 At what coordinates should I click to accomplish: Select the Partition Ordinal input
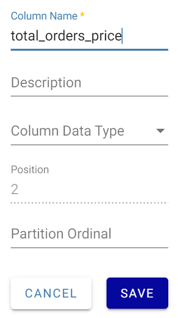(89, 234)
